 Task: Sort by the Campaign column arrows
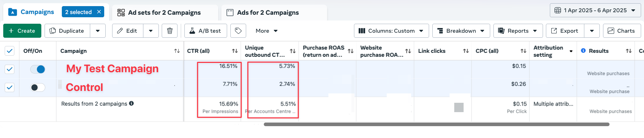177,51
